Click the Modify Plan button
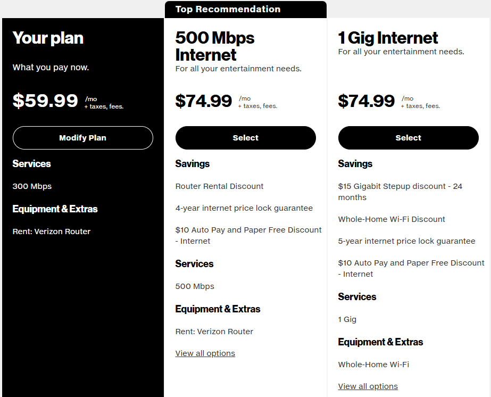Screen dimensions: 491x397 (x=83, y=138)
